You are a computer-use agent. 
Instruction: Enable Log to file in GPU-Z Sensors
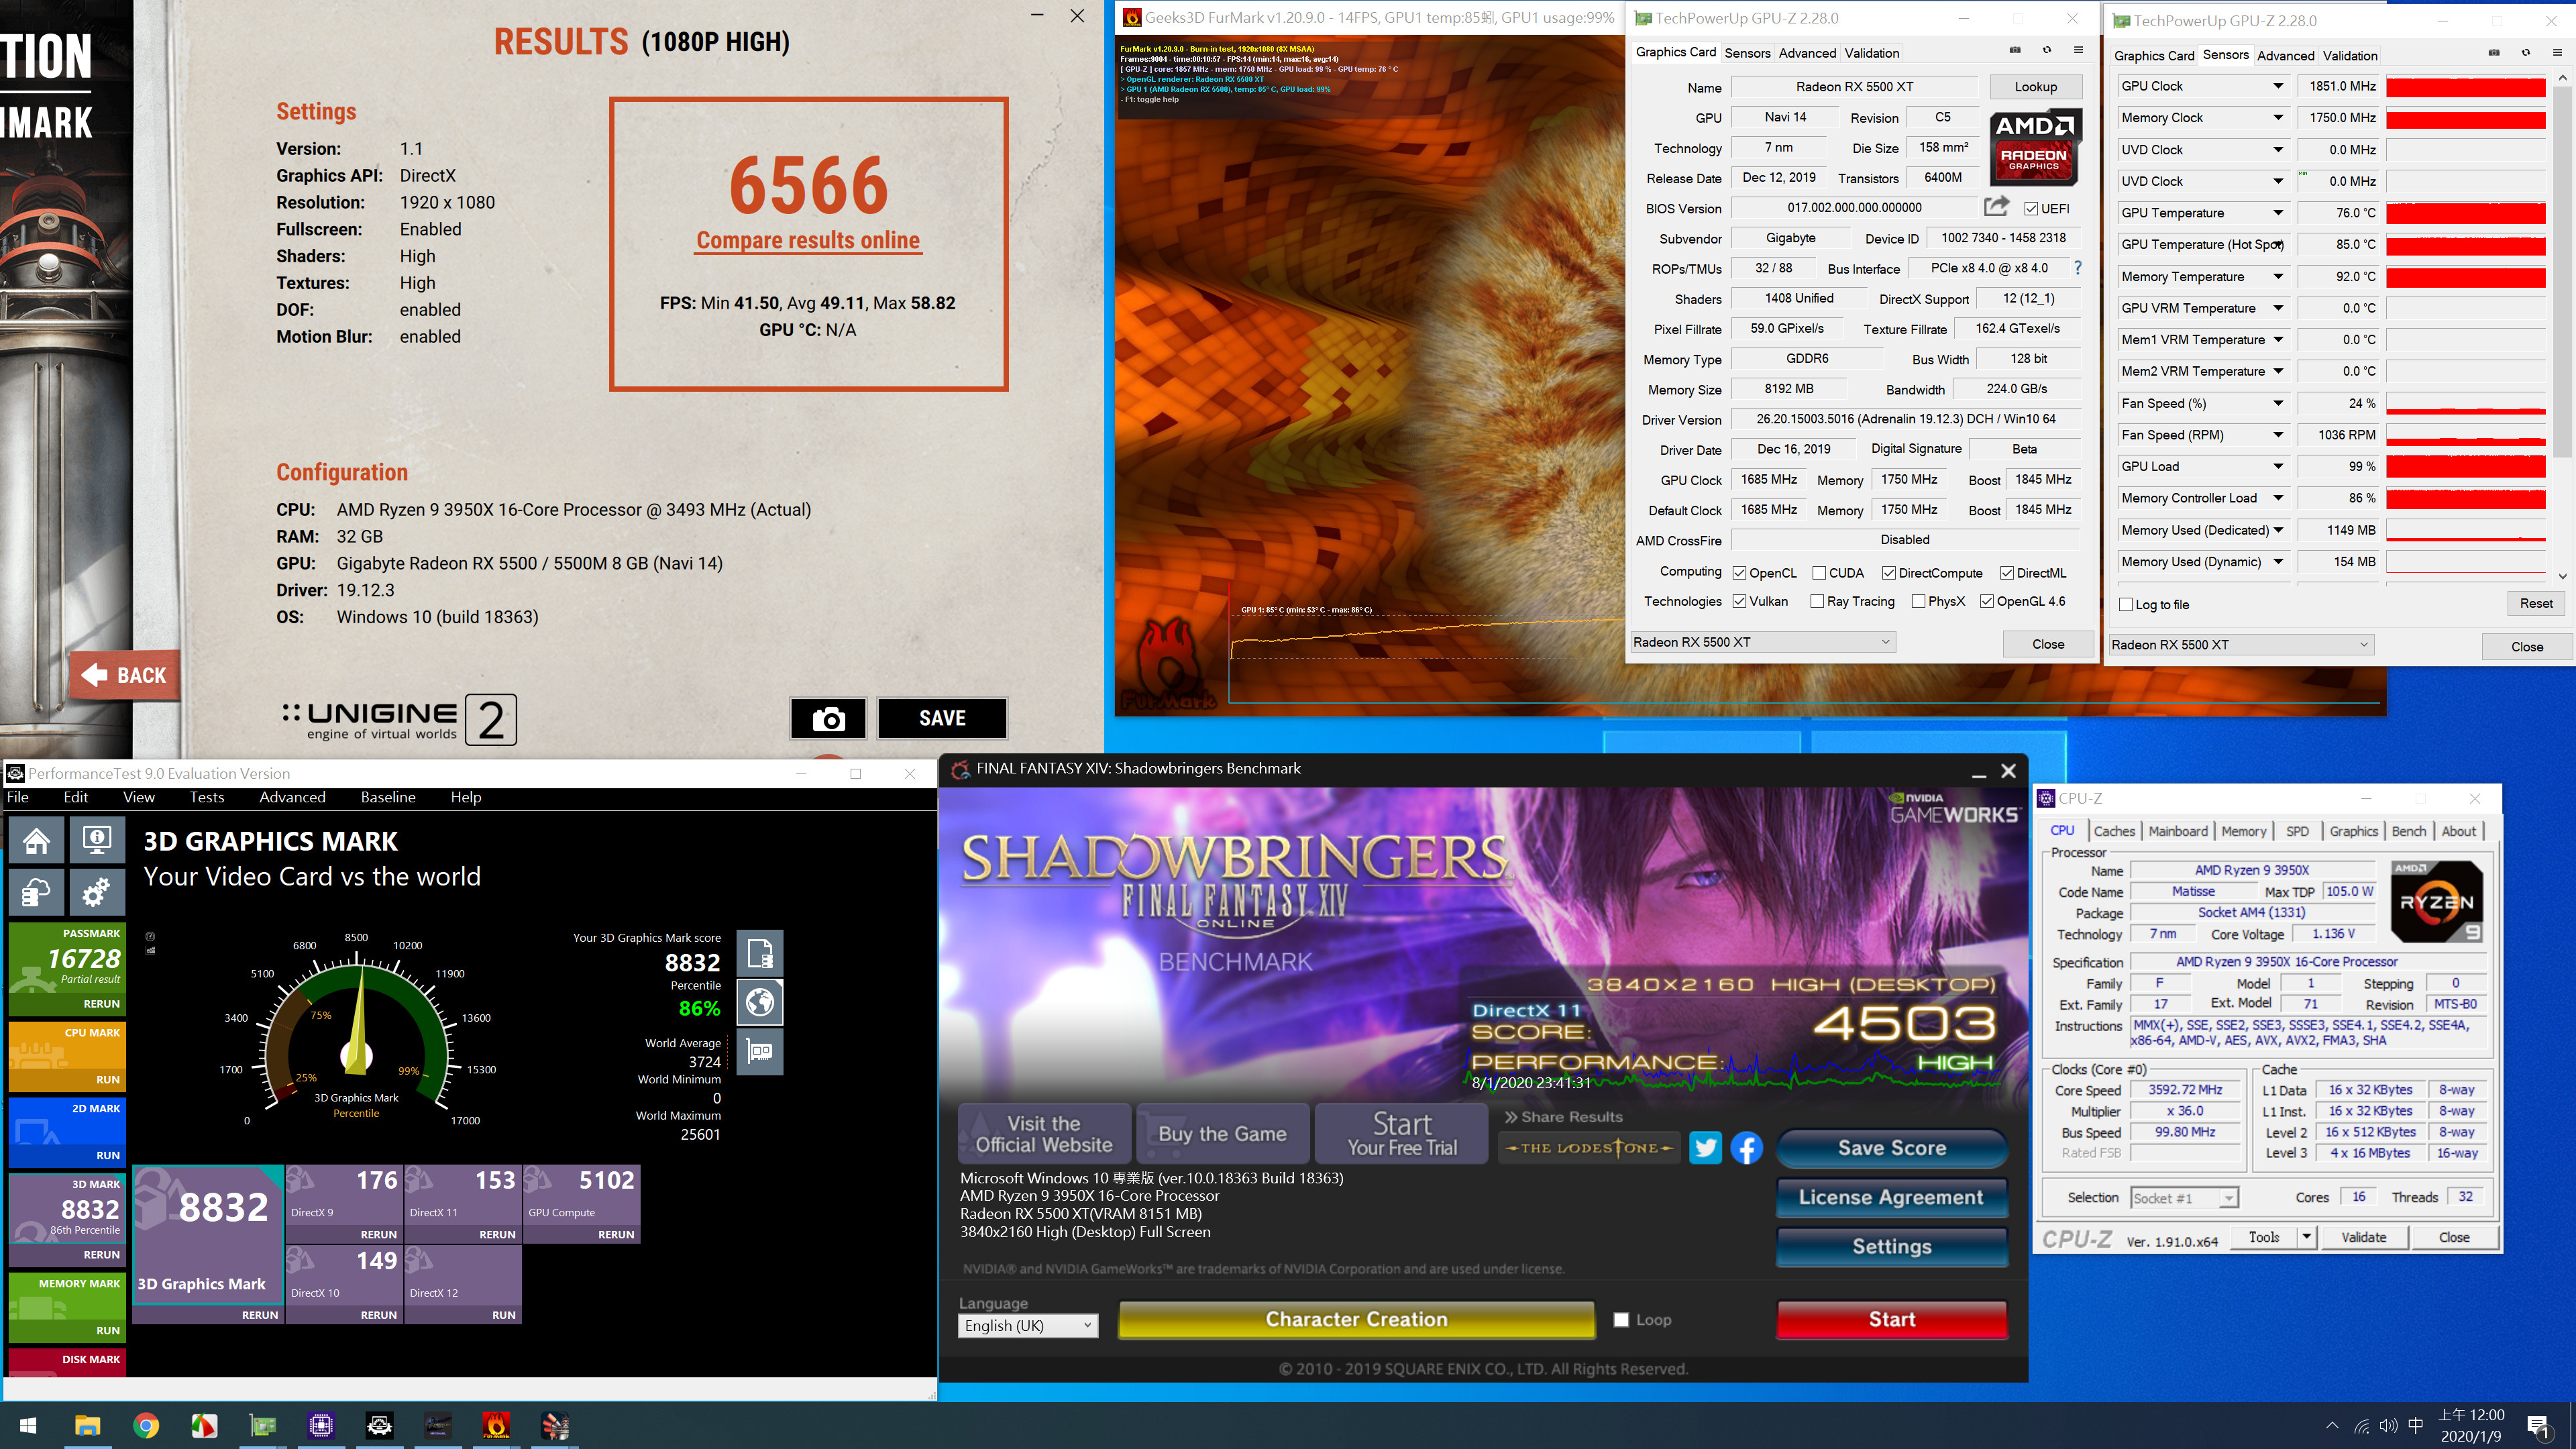2126,604
